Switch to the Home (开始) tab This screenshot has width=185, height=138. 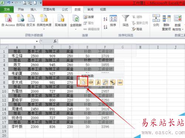21,9
